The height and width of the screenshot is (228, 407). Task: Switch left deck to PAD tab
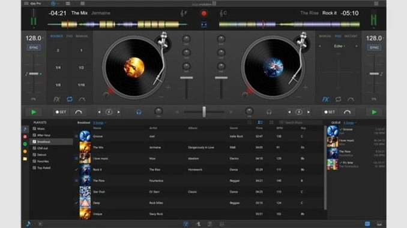(70, 37)
